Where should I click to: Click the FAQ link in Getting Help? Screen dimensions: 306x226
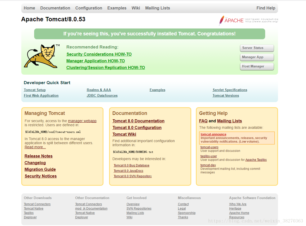[x=203, y=121]
